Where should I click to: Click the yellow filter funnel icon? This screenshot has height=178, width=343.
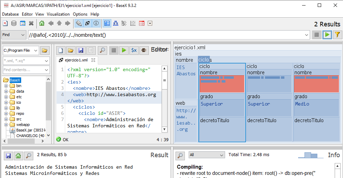point(337,35)
